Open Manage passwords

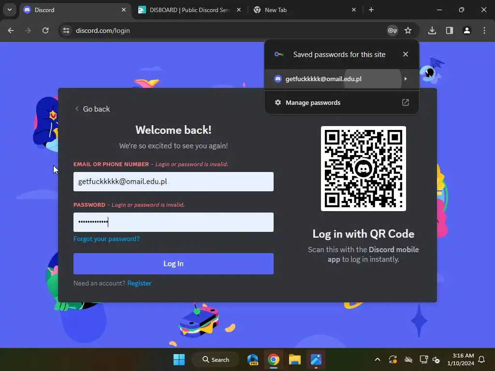pos(342,102)
